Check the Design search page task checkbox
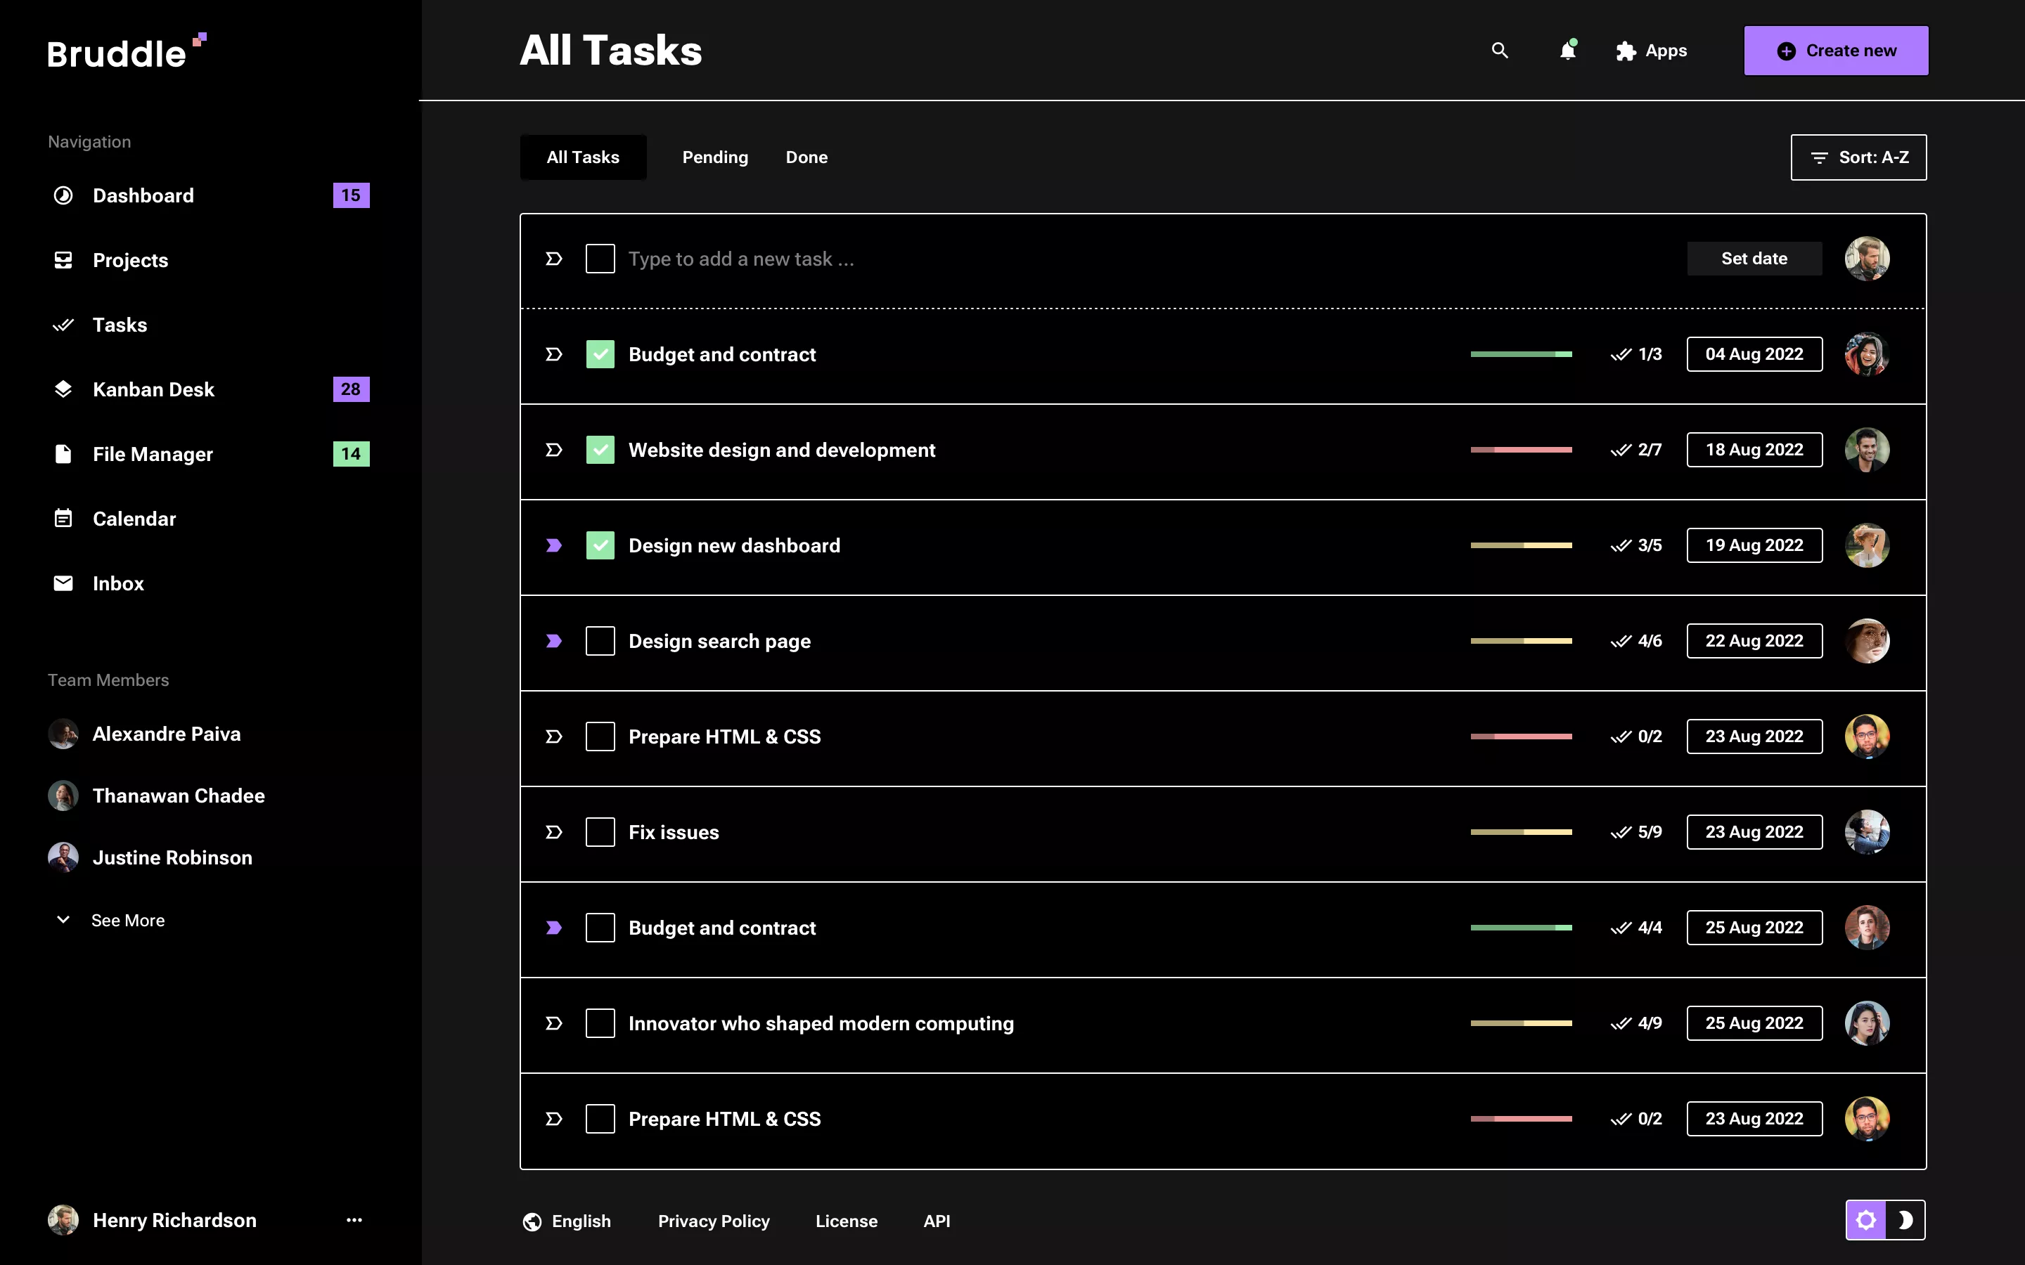Image resolution: width=2025 pixels, height=1265 pixels. [x=600, y=640]
